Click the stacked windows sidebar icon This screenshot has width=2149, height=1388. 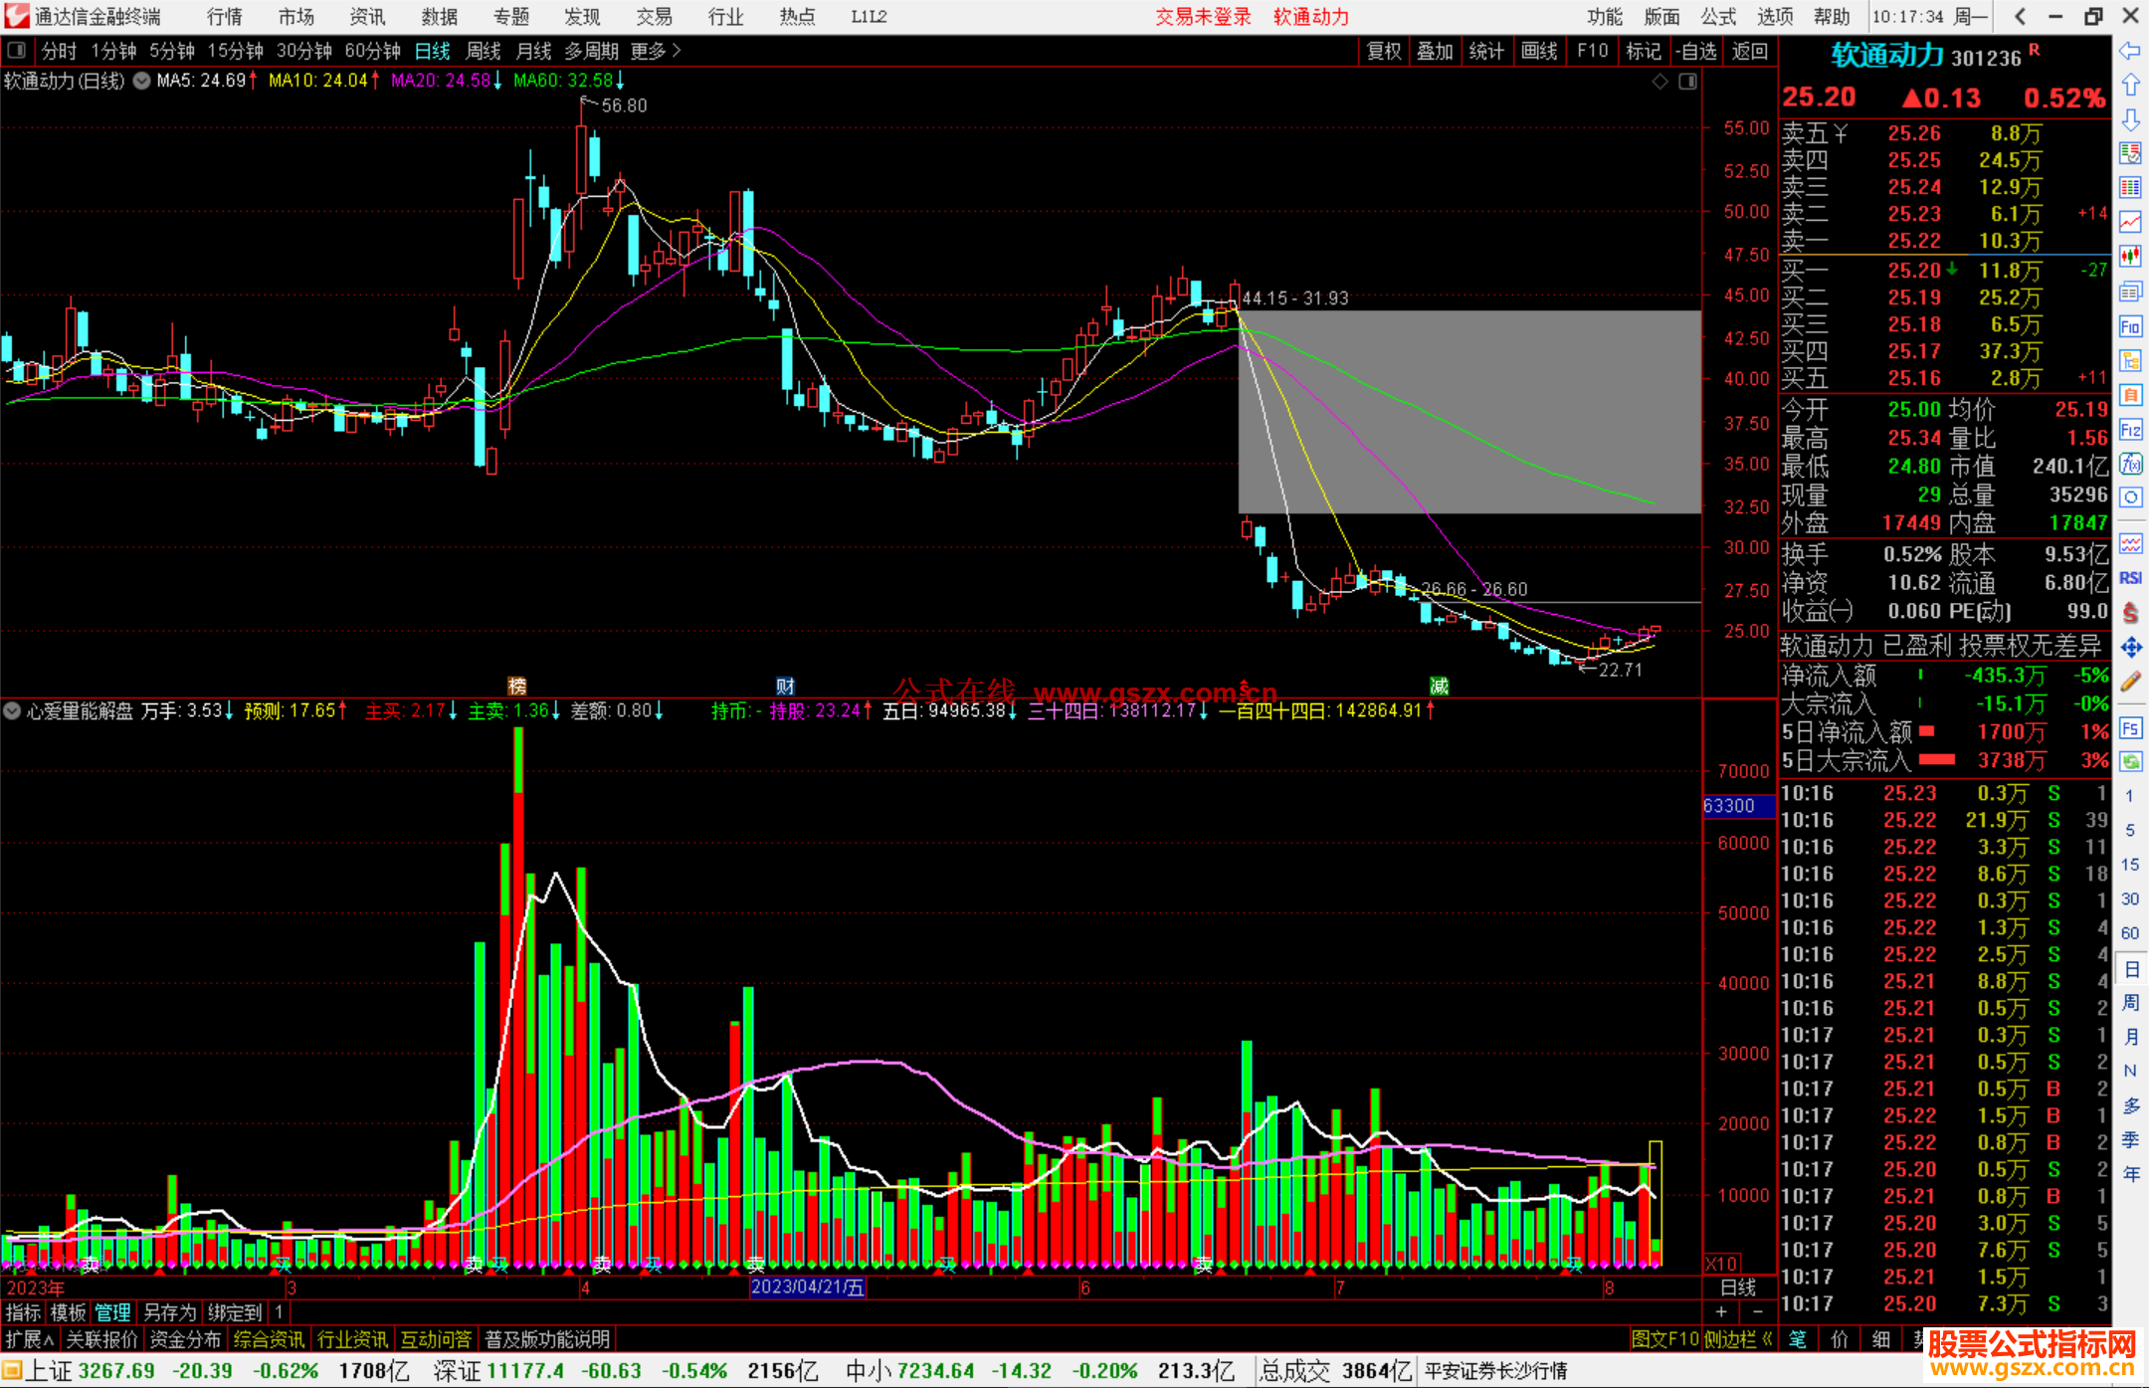(x=2130, y=292)
